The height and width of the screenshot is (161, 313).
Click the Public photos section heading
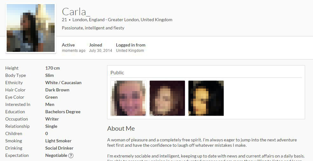point(117,73)
